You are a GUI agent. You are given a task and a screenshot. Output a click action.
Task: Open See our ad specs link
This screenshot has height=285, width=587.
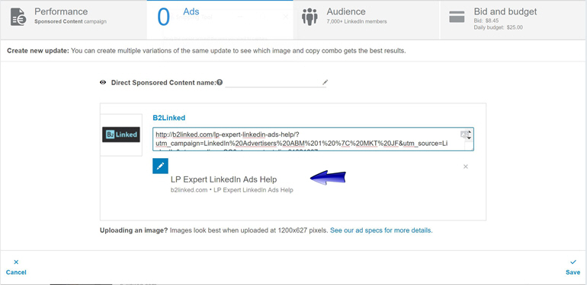380,230
